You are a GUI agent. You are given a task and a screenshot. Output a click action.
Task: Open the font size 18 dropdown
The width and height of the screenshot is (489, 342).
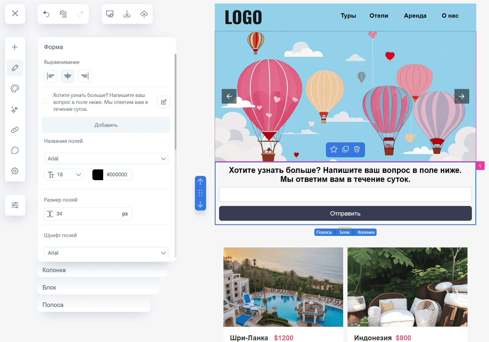(64, 175)
